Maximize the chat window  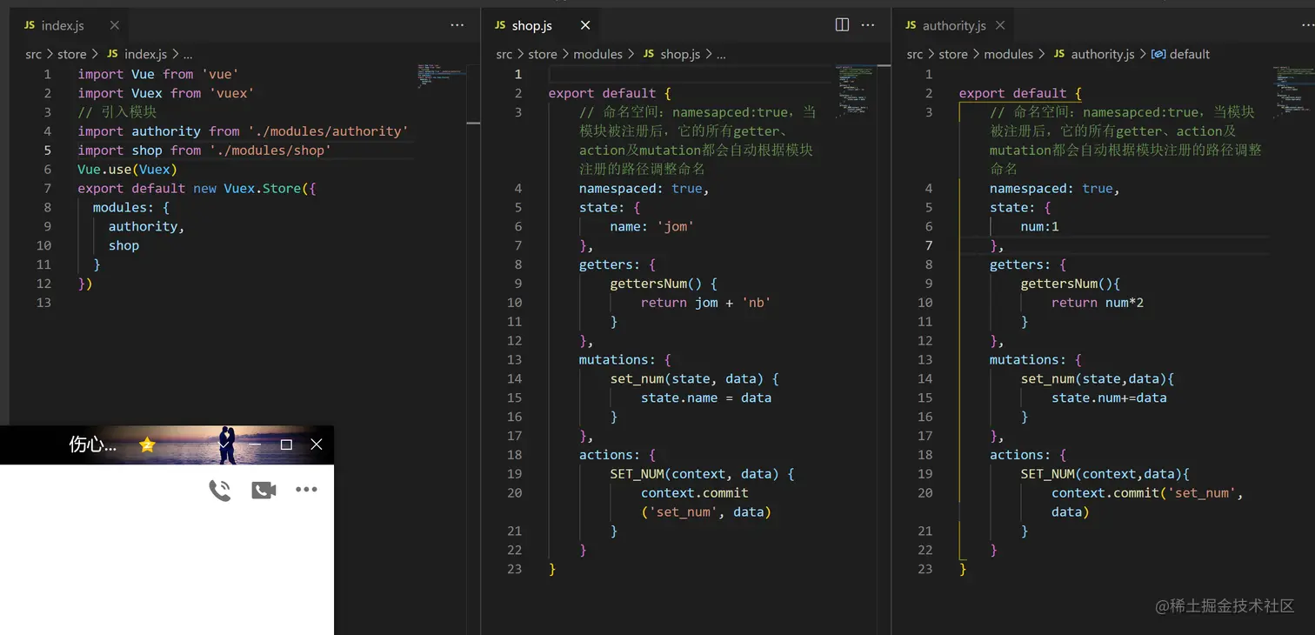pyautogui.click(x=286, y=444)
